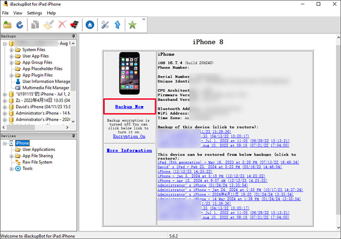Click the brush Clean toolbar icon
This screenshot has width=341, height=239.
click(x=49, y=25)
